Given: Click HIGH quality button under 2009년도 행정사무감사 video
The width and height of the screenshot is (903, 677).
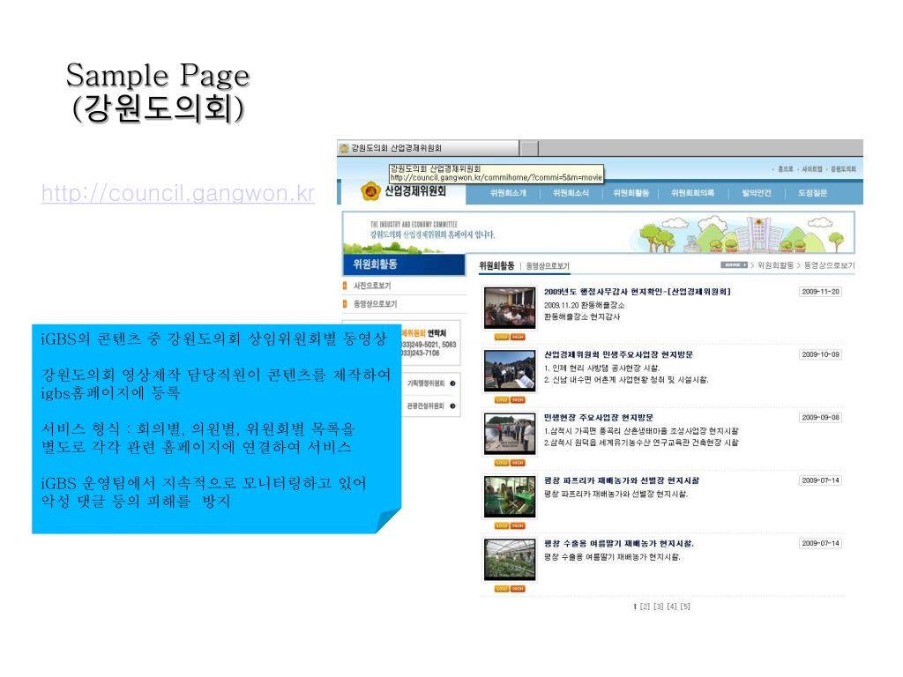Looking at the screenshot, I should 518,337.
